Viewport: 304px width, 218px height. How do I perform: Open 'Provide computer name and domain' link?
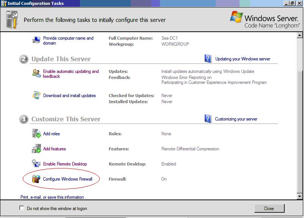[68, 40]
